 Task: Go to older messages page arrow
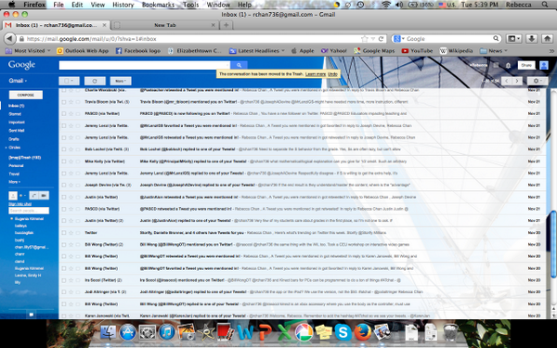tap(517, 81)
